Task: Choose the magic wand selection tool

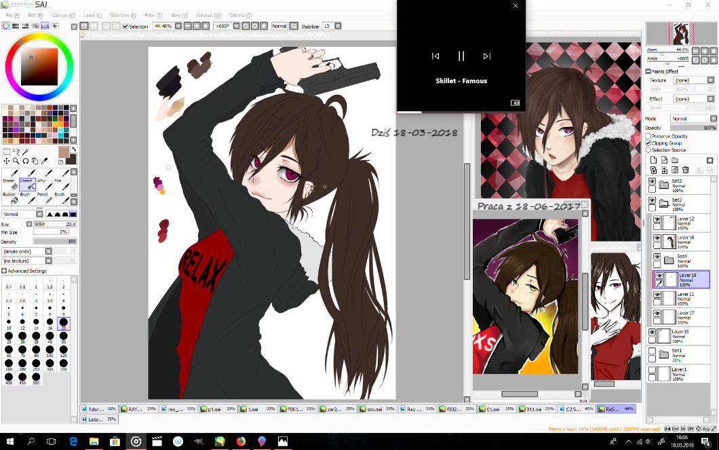Action: [x=25, y=152]
